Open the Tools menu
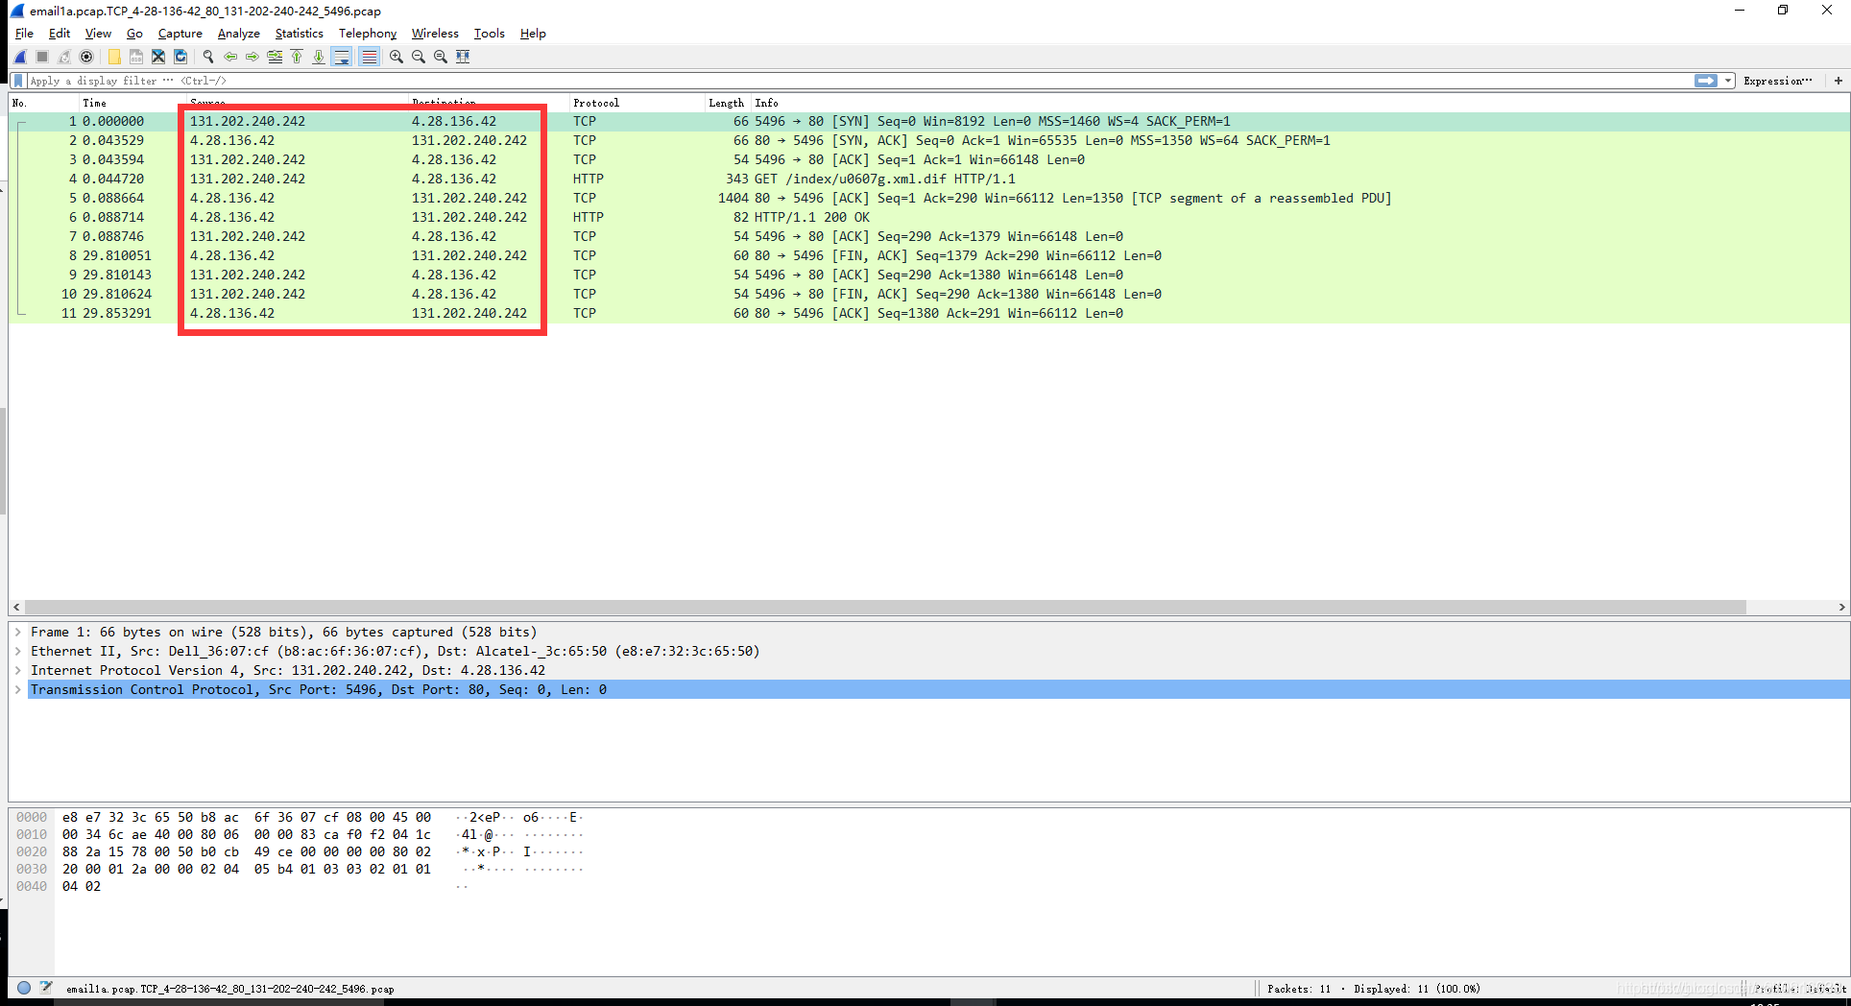 tap(489, 34)
